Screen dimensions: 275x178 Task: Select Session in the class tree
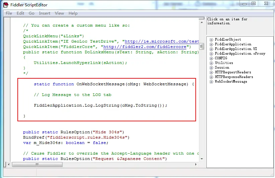point(222,68)
